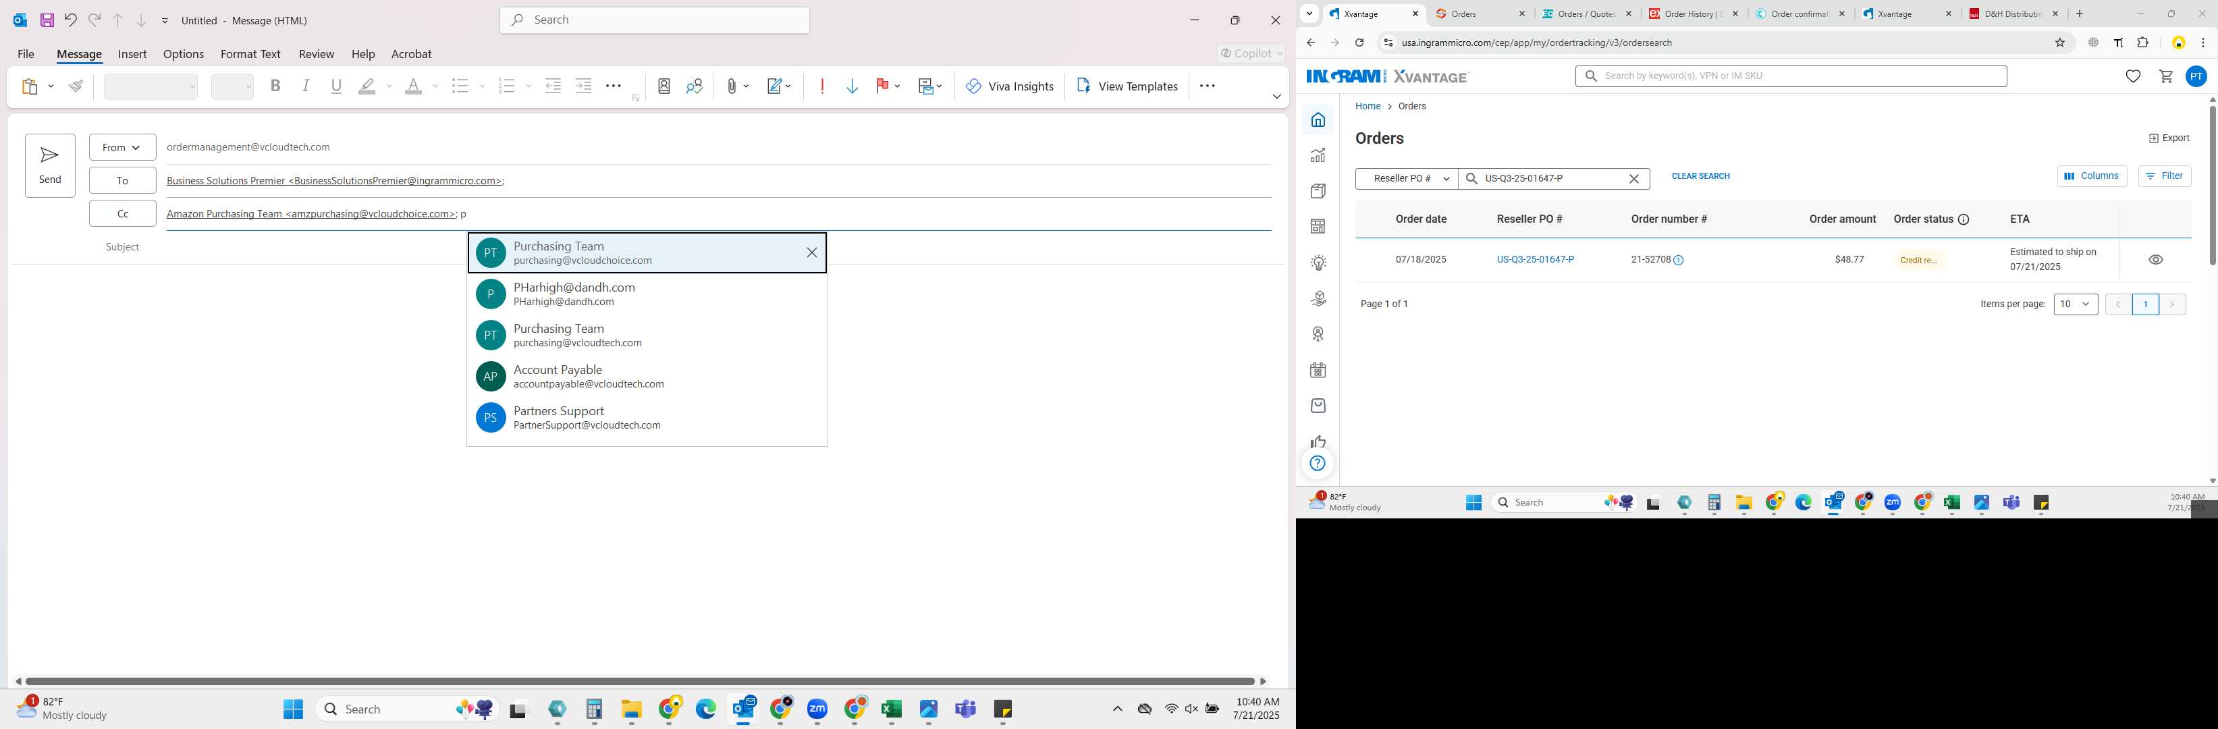Screen dimensions: 2218x729
Task: Increase indent in the message
Action: coord(584,86)
